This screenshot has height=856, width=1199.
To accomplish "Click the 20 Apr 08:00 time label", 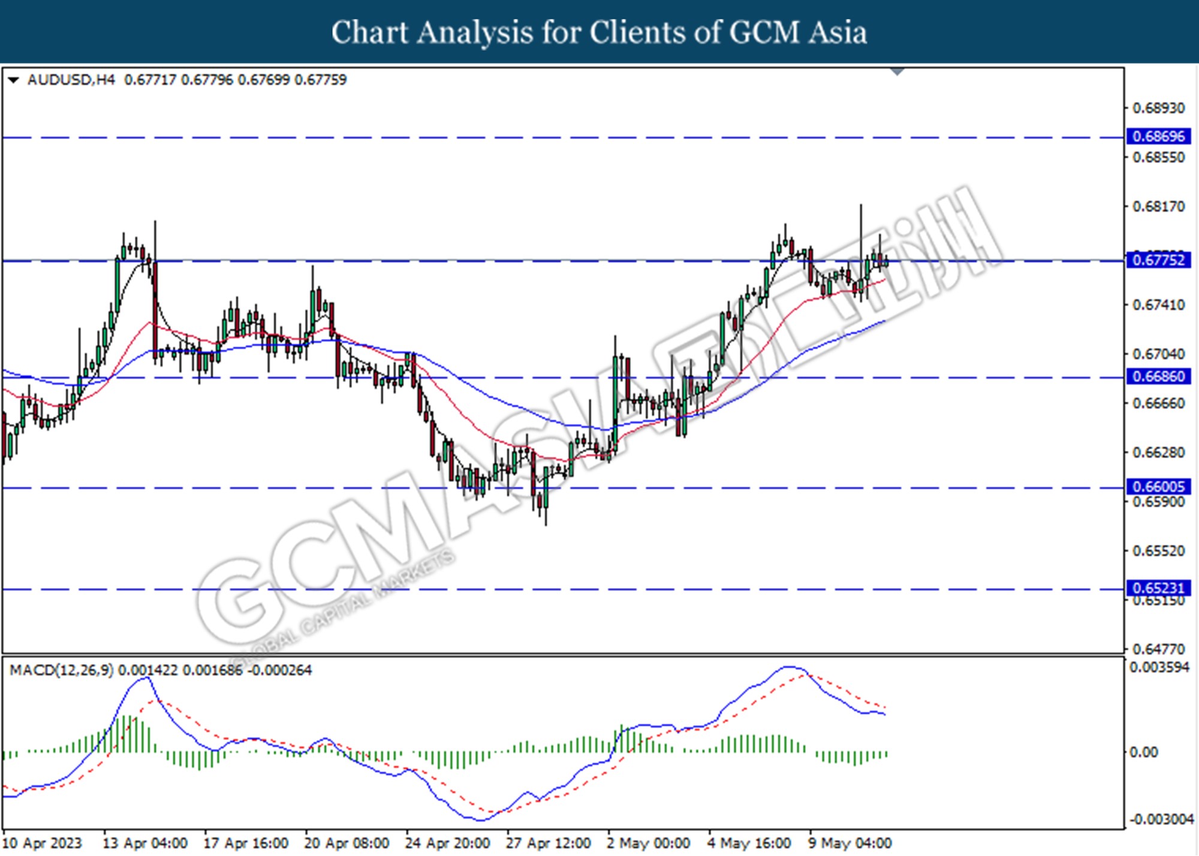I will (347, 843).
